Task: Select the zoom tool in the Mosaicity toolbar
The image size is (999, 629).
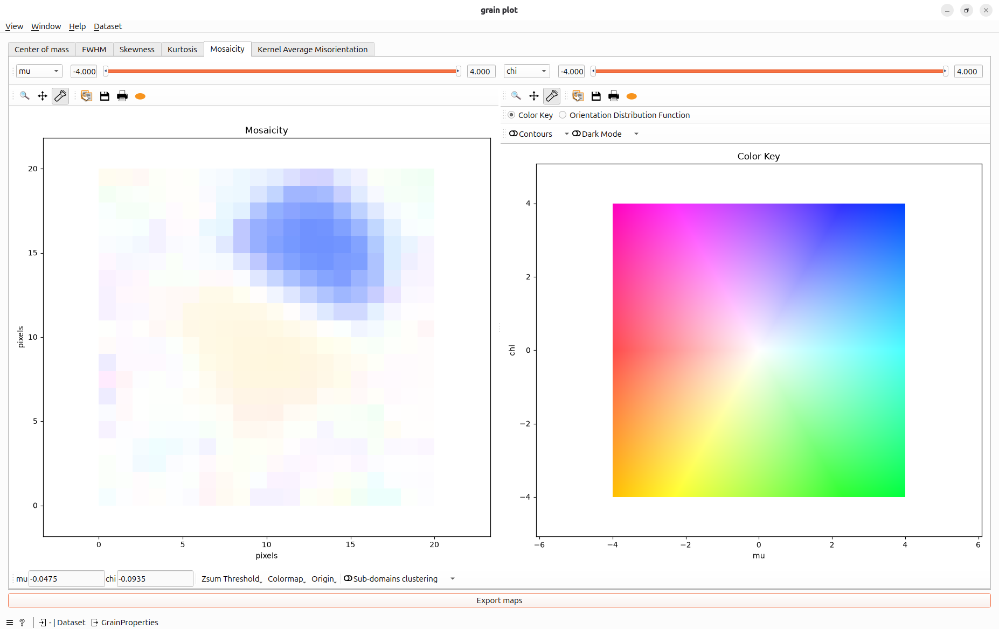Action: (x=25, y=96)
